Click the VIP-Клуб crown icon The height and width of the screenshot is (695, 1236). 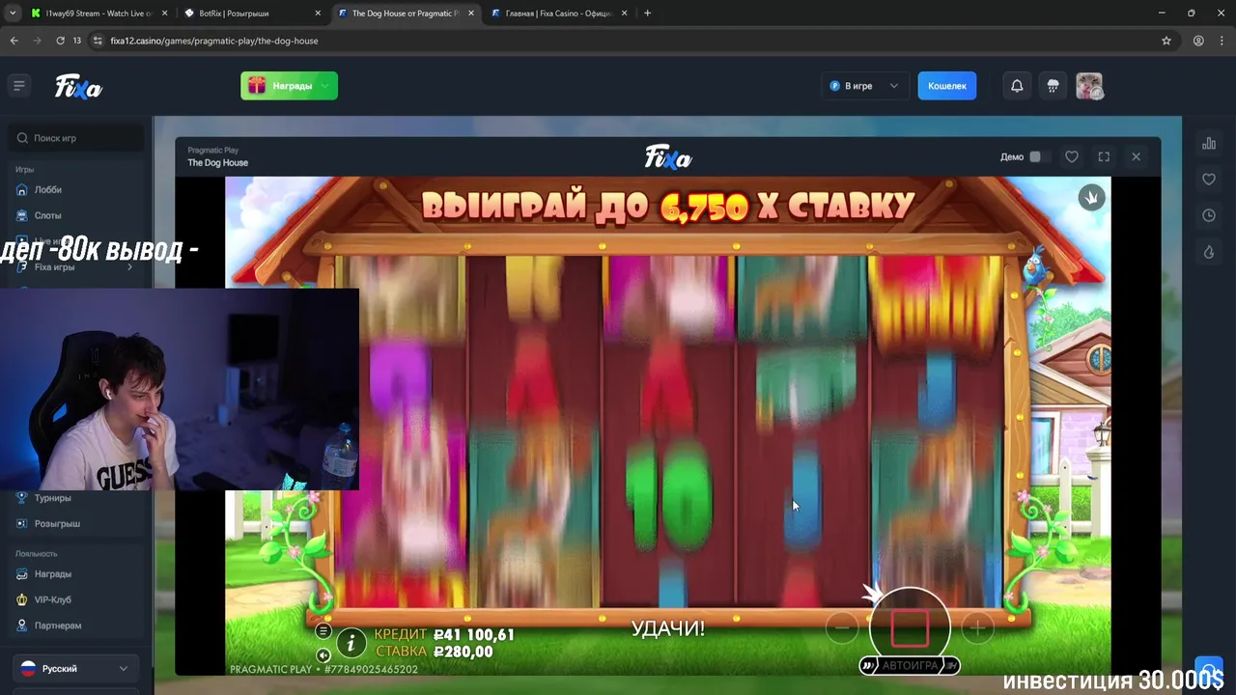(x=22, y=599)
